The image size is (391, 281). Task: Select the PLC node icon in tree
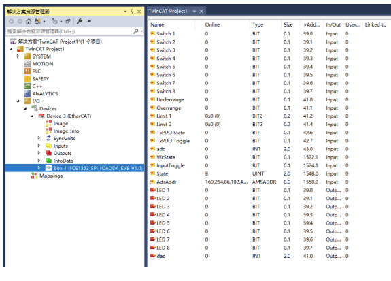27,71
